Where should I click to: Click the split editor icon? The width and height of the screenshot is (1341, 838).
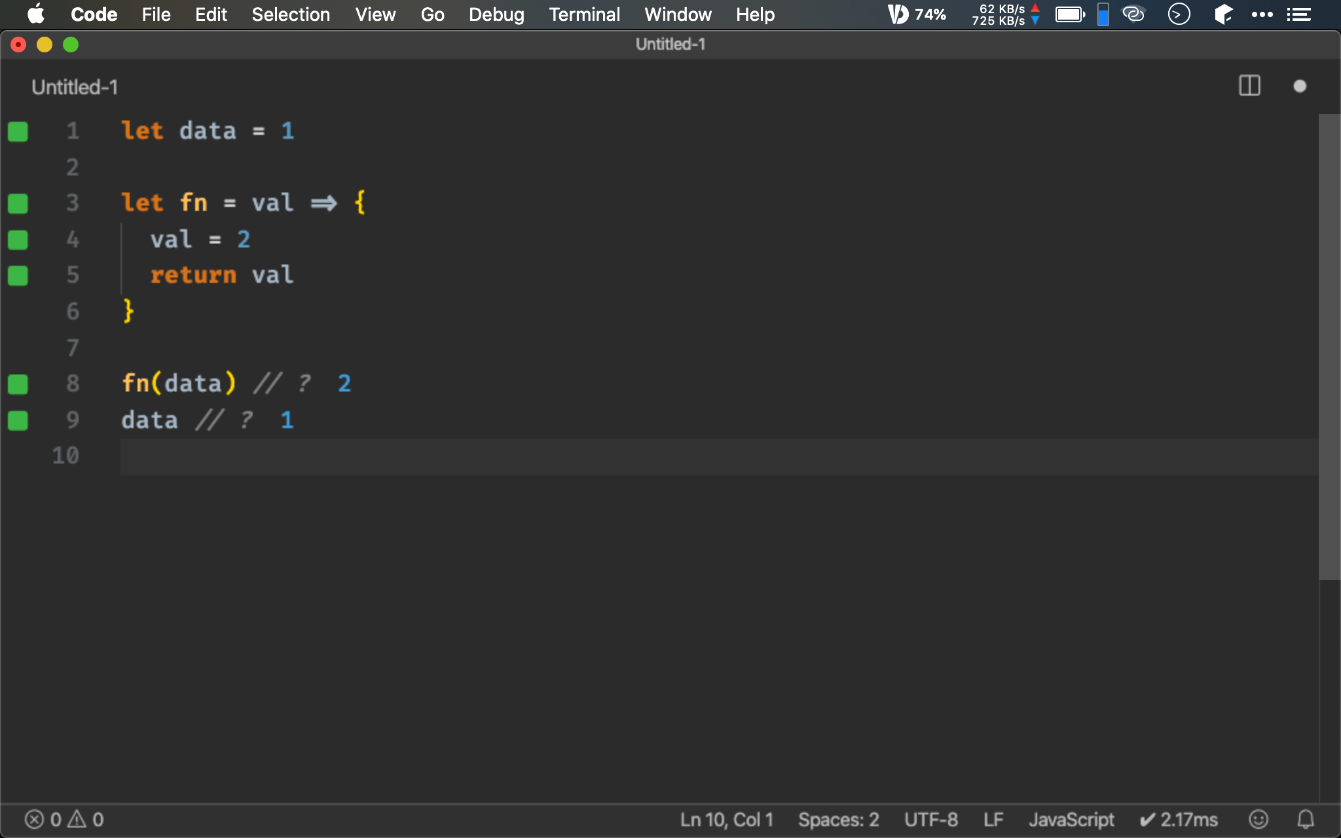click(1249, 86)
